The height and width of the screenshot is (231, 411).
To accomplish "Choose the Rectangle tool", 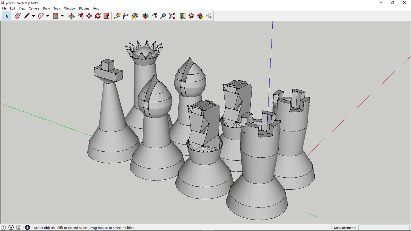I will (x=55, y=16).
